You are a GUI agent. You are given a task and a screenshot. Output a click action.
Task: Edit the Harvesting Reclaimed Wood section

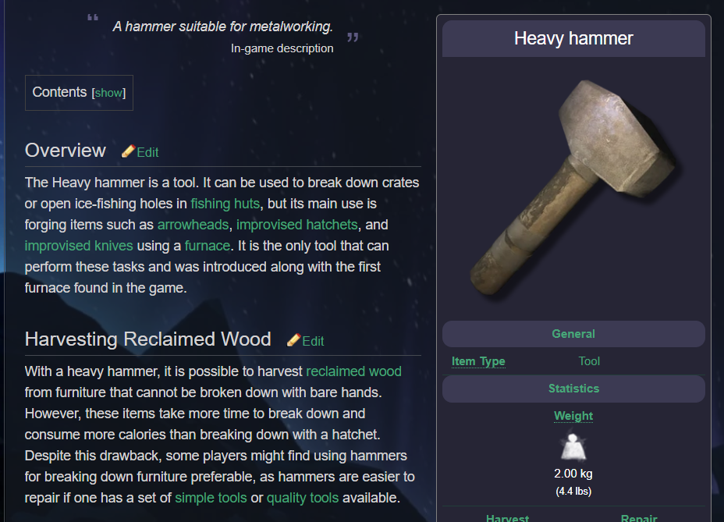(313, 341)
